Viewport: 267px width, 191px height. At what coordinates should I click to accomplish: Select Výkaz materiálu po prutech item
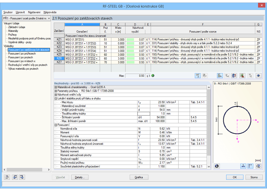pyautogui.click(x=23, y=69)
